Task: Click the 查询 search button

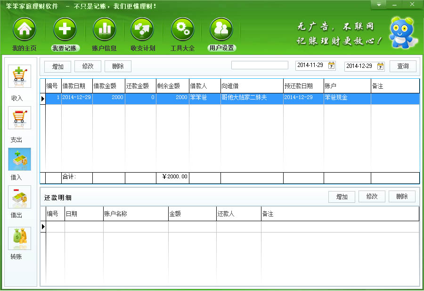Action: point(403,66)
